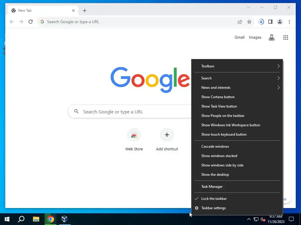Bookmark this tab with the star icon
Screen dimensions: 301x225
[x=249, y=22]
